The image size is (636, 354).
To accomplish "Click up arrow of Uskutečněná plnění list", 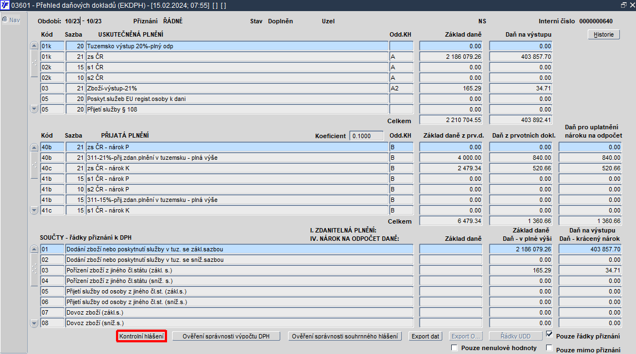I will [34, 46].
